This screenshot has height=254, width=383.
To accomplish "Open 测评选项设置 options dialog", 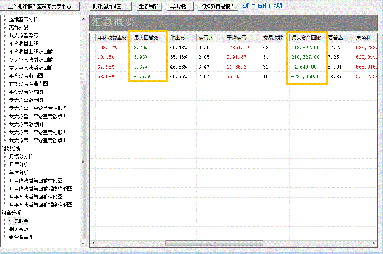I will click(x=109, y=7).
